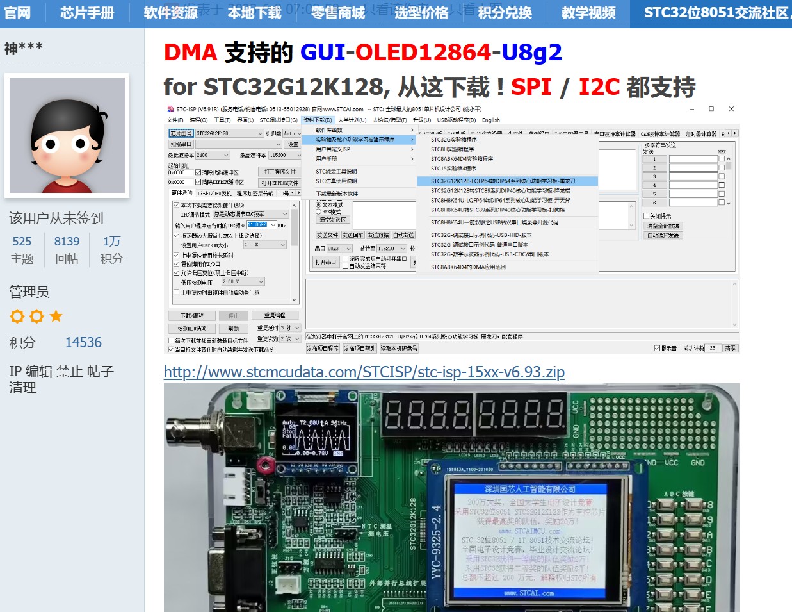Toggle the 关闭提示 checkbox
792x612 pixels.
[647, 216]
